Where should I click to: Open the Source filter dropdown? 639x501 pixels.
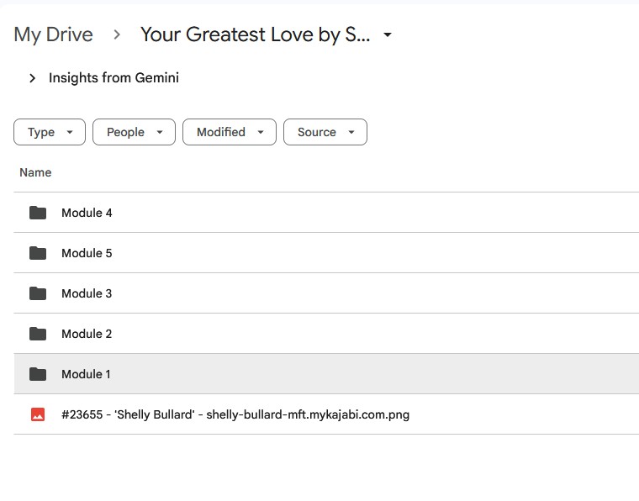coord(325,132)
